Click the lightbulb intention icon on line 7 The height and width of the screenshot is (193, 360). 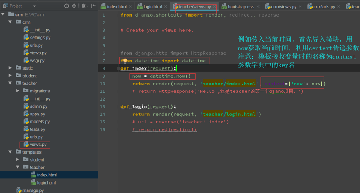(x=125, y=61)
